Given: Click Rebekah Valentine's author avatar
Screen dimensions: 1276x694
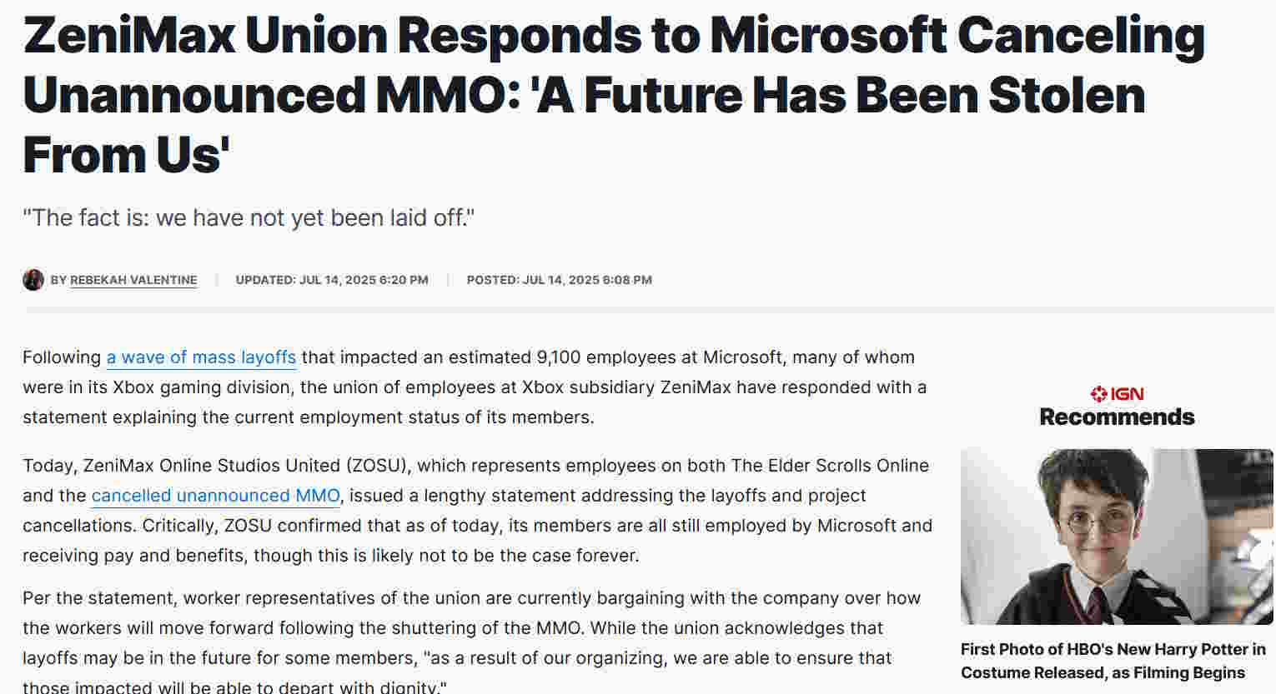Looking at the screenshot, I should coord(33,280).
